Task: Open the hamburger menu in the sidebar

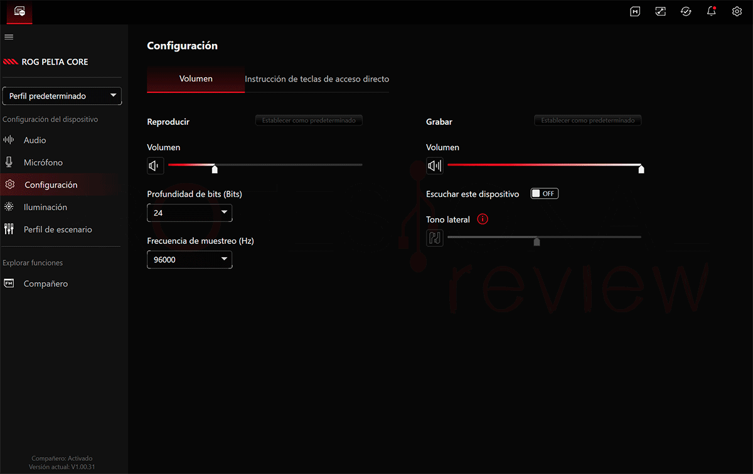Action: tap(9, 37)
